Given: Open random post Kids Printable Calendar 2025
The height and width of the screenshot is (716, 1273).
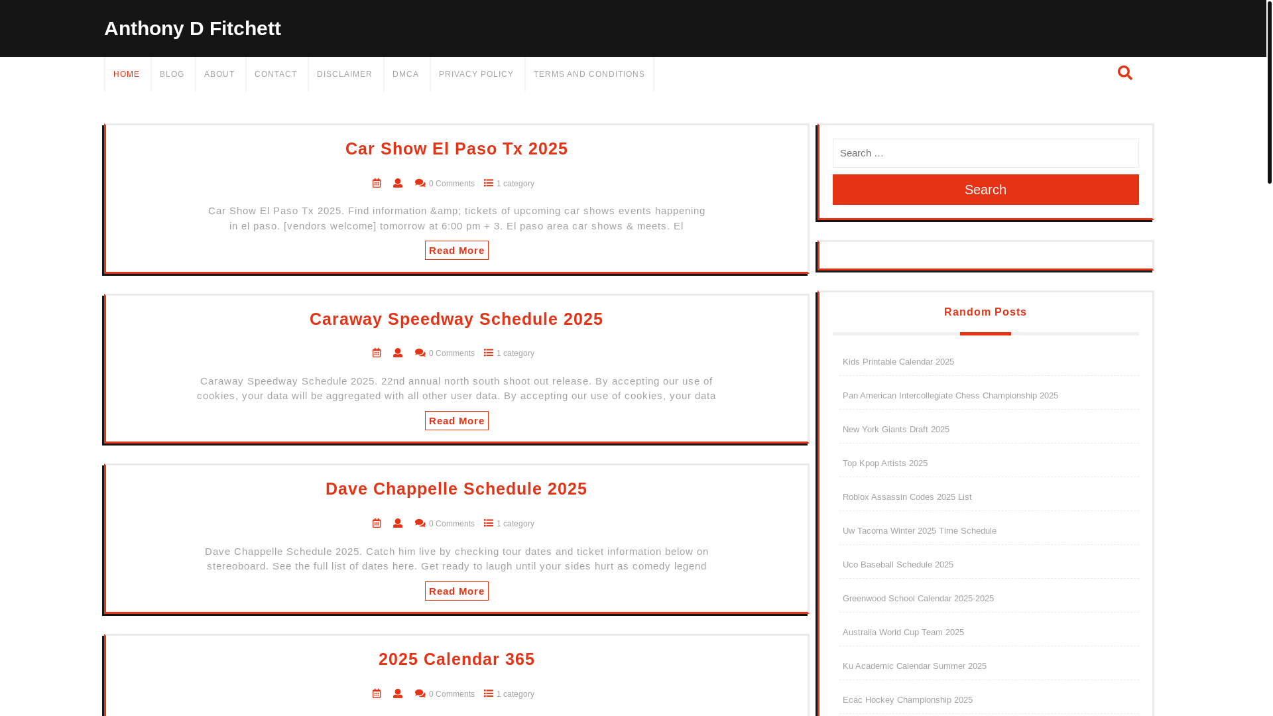Looking at the screenshot, I should (x=898, y=362).
